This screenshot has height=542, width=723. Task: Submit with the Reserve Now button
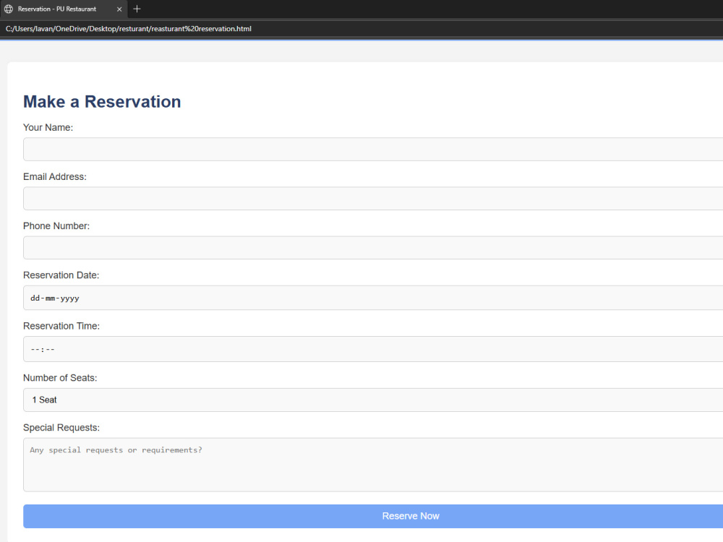[x=373, y=516]
